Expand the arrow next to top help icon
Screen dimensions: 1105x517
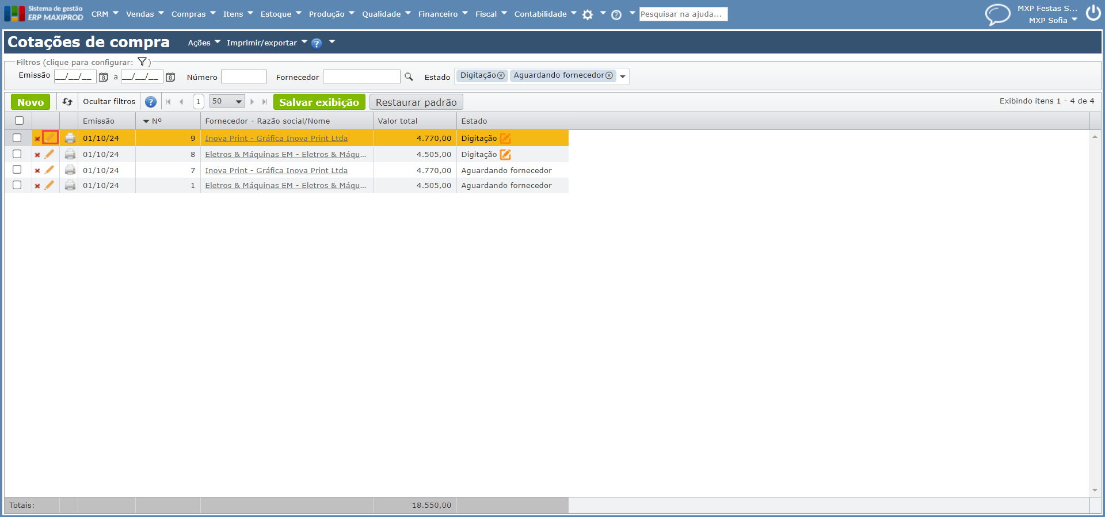(632, 13)
